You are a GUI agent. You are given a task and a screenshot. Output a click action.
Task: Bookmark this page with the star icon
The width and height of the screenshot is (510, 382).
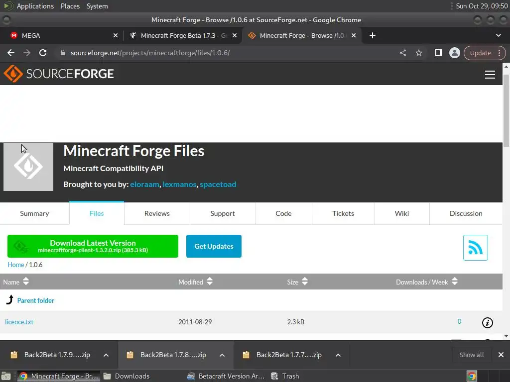(x=418, y=53)
